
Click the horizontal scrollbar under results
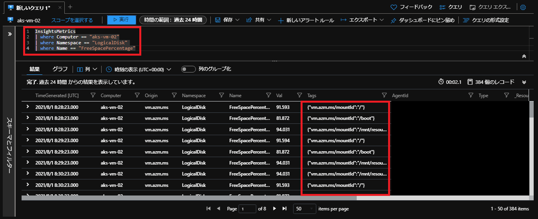tap(188, 198)
